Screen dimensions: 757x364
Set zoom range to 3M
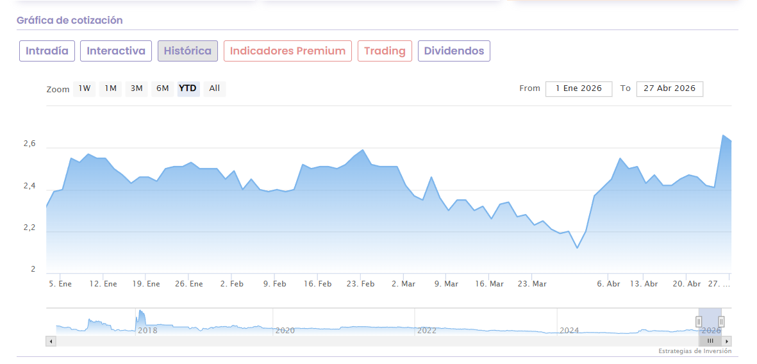click(x=137, y=88)
